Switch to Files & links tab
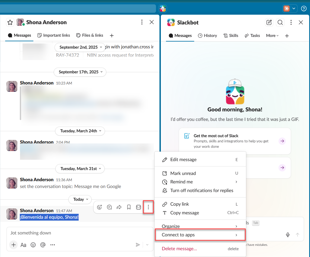The width and height of the screenshot is (310, 257). (90, 35)
